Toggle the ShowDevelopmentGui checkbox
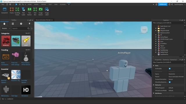Image resolution: width=186 pixels, height=104 pixels. (170, 82)
